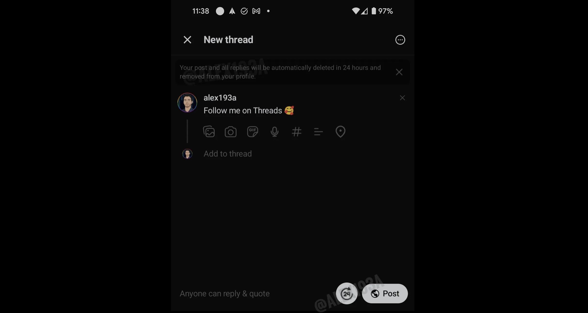Click Add to thread input field
This screenshot has width=588, height=313.
click(x=227, y=153)
